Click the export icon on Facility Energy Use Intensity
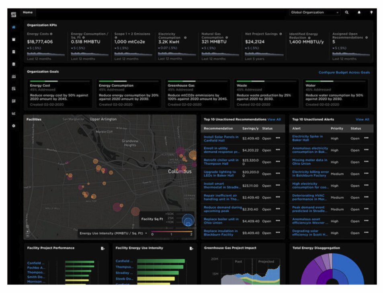The image size is (383, 293). tap(192, 248)
